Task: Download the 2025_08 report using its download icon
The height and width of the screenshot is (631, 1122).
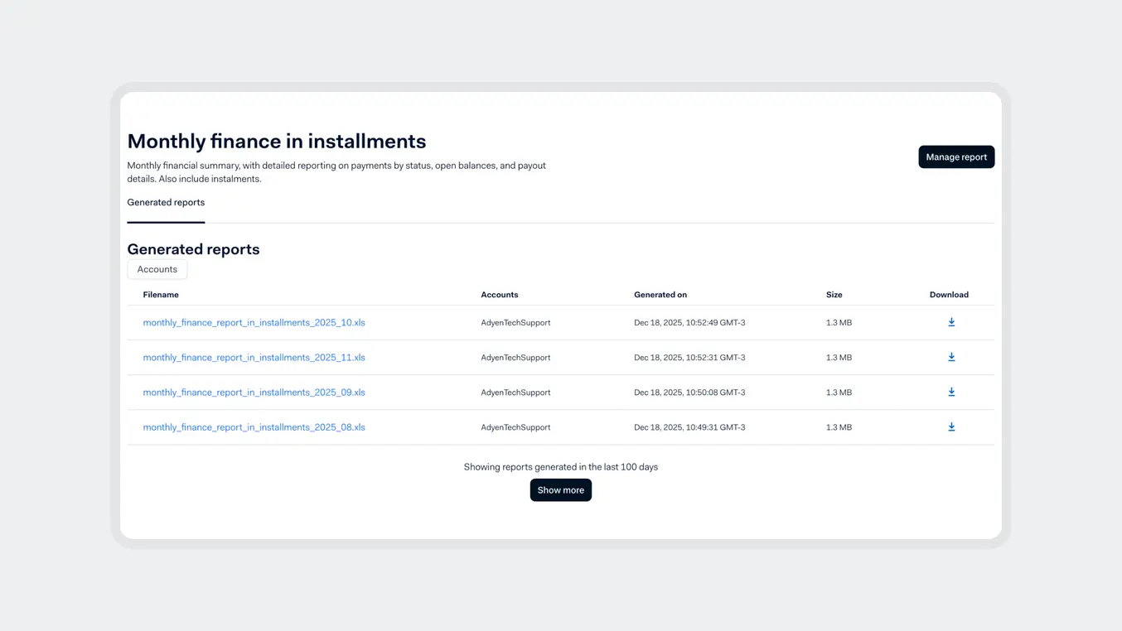Action: (x=950, y=426)
